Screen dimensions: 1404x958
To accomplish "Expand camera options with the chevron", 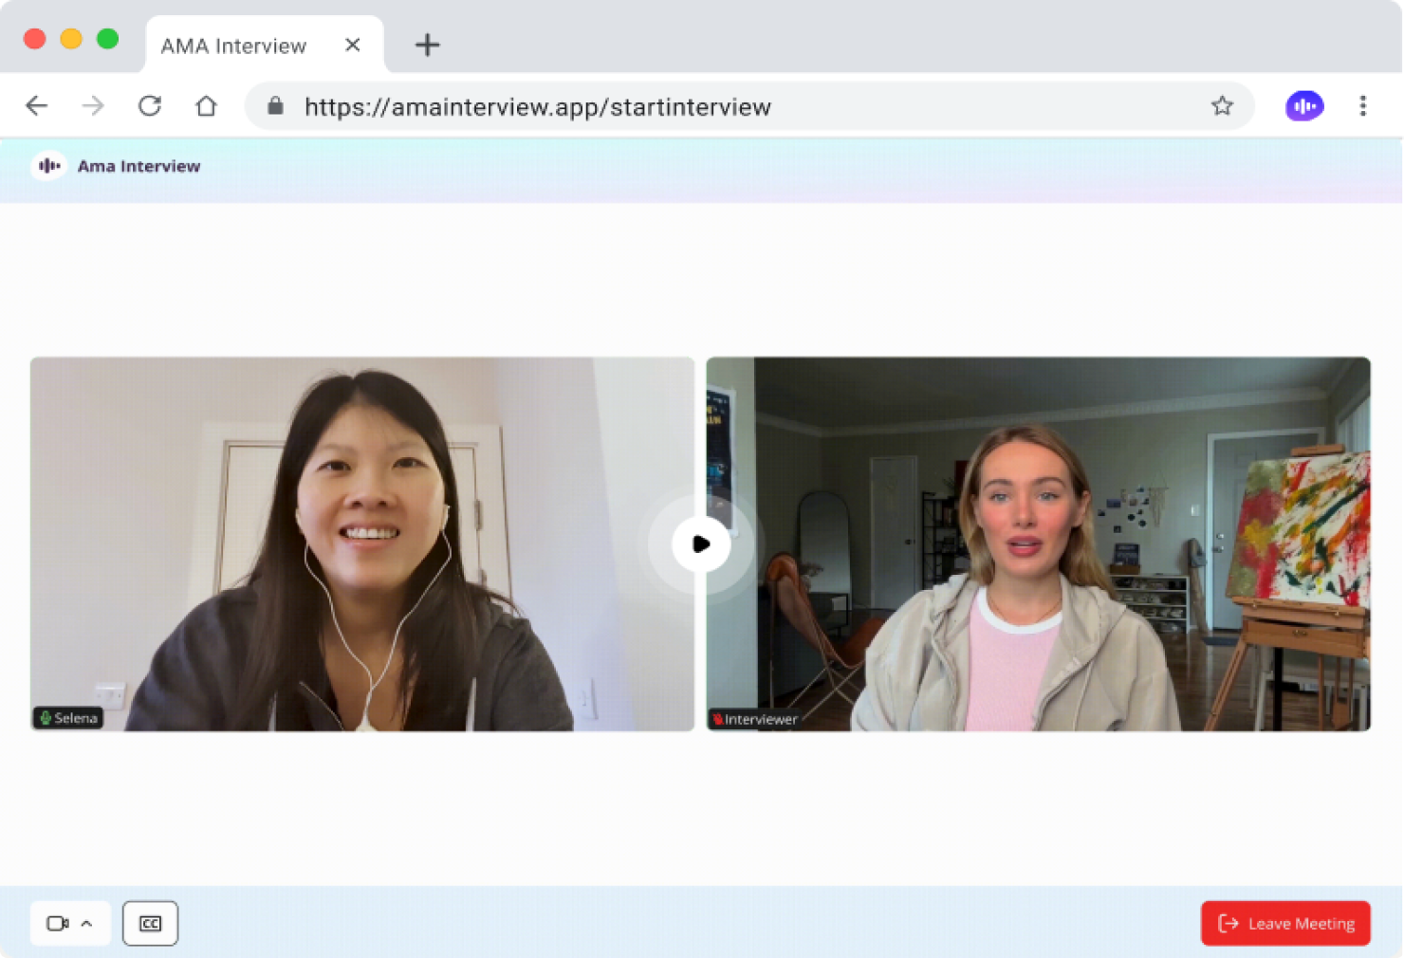I will pos(86,923).
